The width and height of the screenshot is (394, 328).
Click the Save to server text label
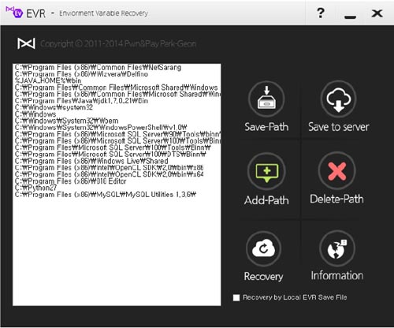[x=339, y=127]
